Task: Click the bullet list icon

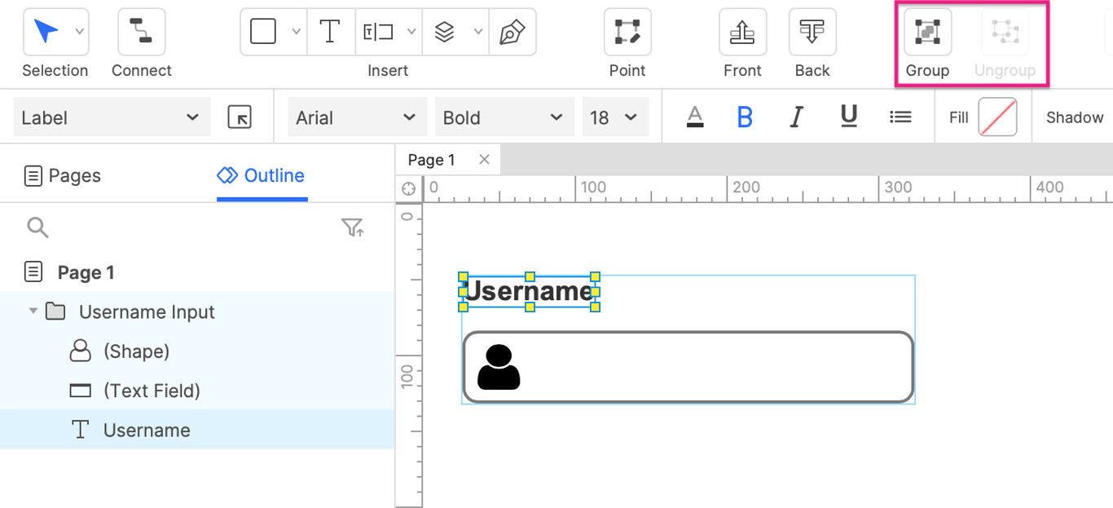Action: (x=900, y=117)
